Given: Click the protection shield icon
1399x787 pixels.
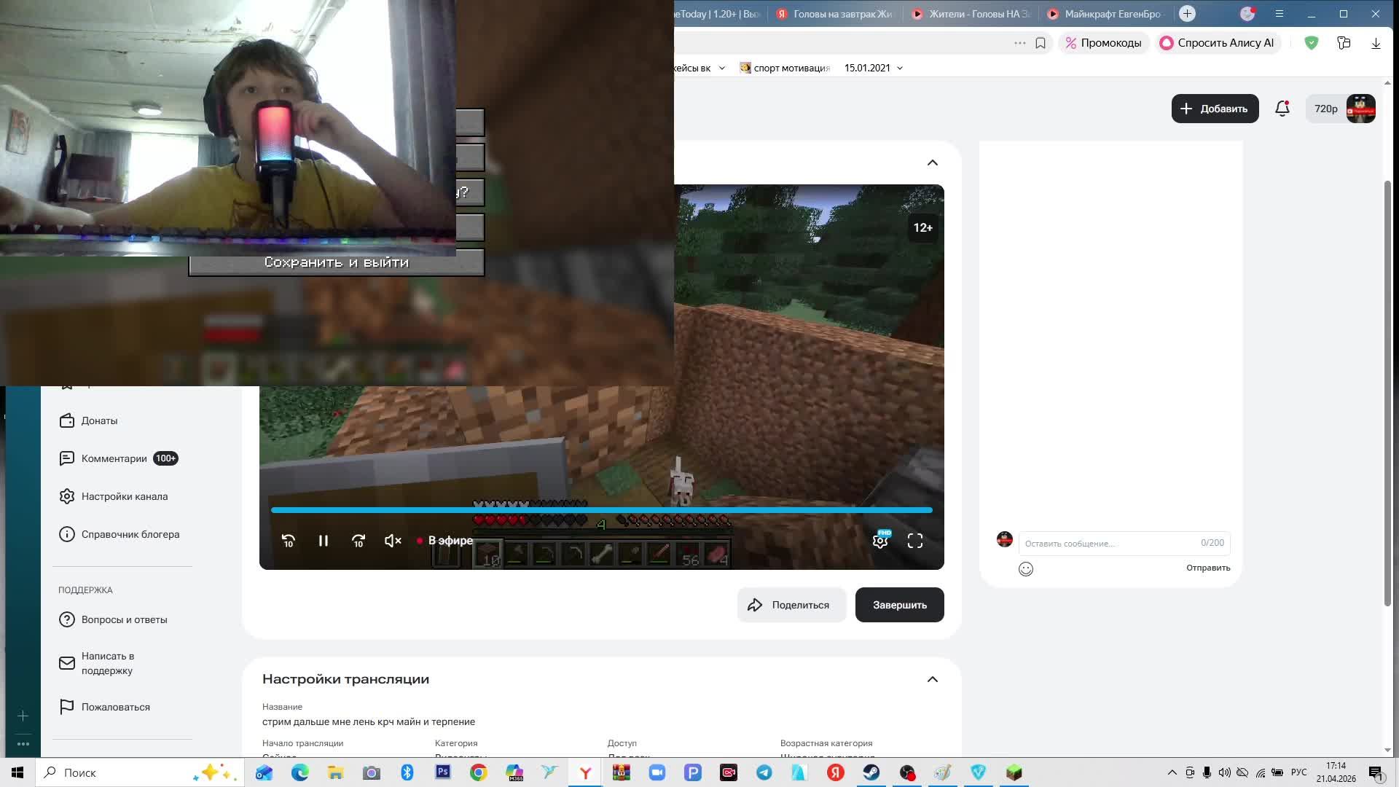Looking at the screenshot, I should 1312,43.
